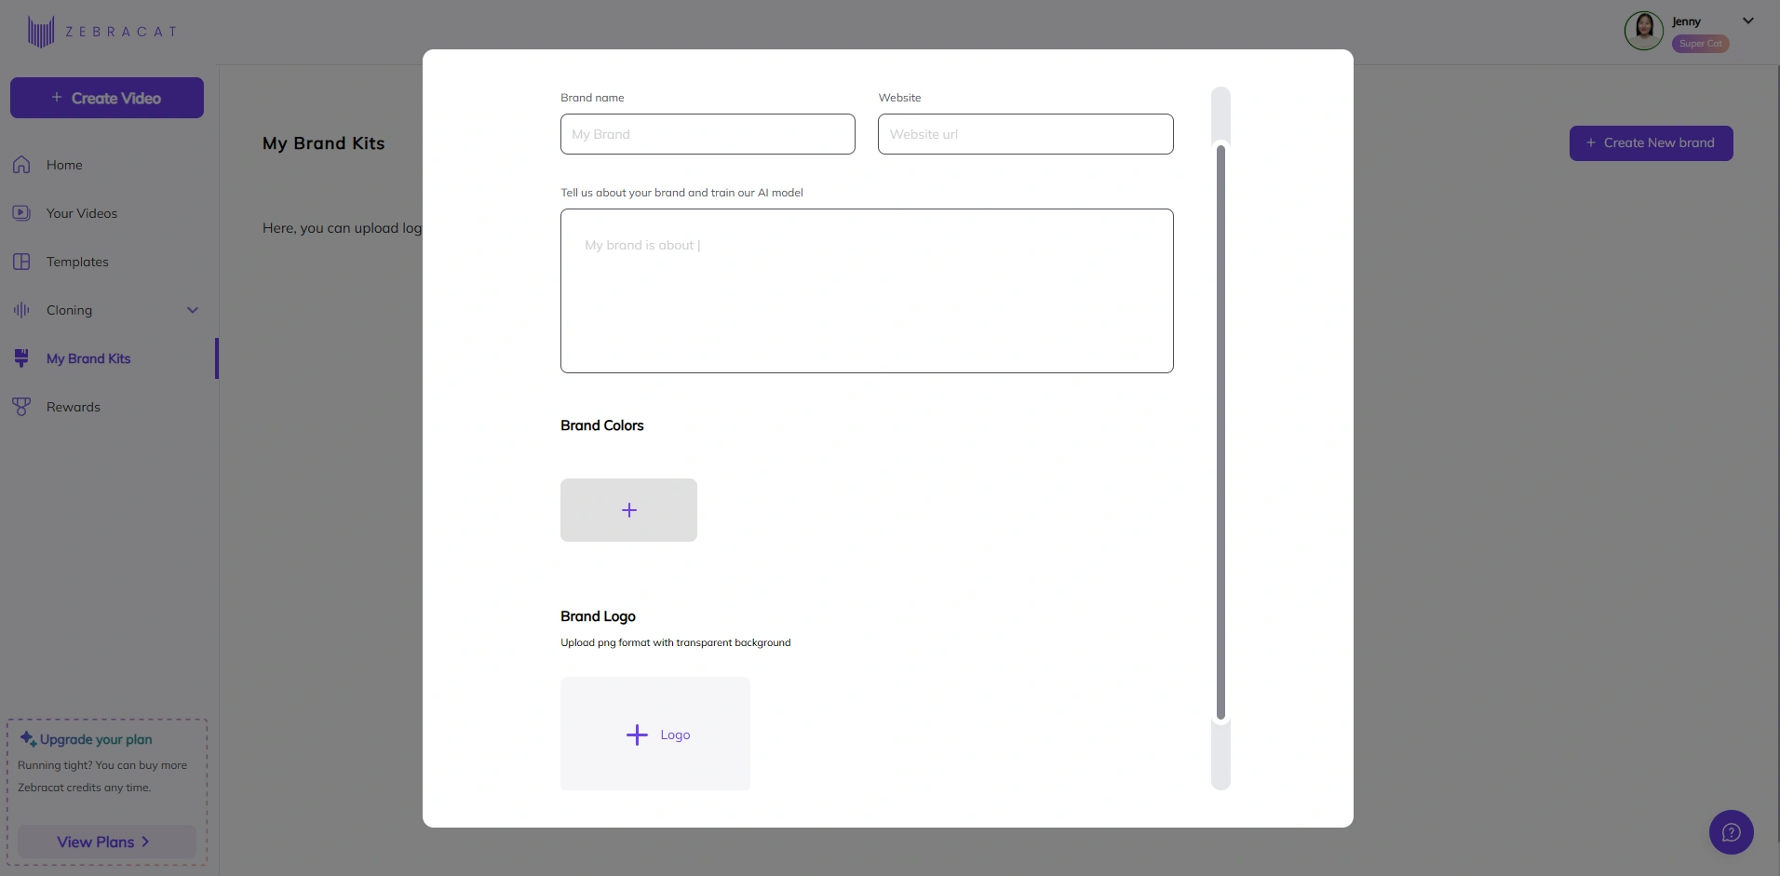The image size is (1780, 876).
Task: Click the View Plans button
Action: [107, 842]
